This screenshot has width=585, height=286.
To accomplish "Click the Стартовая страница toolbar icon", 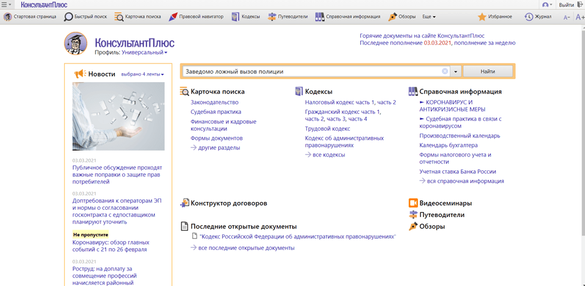I will point(7,17).
